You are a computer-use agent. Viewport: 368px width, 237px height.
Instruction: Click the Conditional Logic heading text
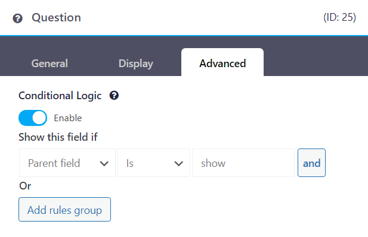60,96
